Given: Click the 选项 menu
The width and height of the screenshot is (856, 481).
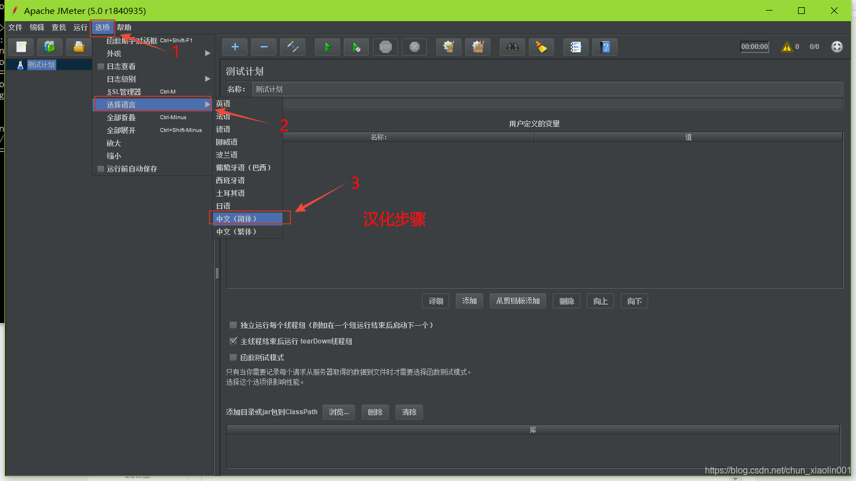Looking at the screenshot, I should (x=102, y=27).
